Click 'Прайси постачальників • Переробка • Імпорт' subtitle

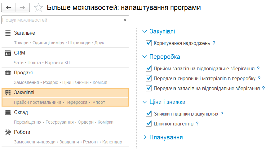pos(60,102)
